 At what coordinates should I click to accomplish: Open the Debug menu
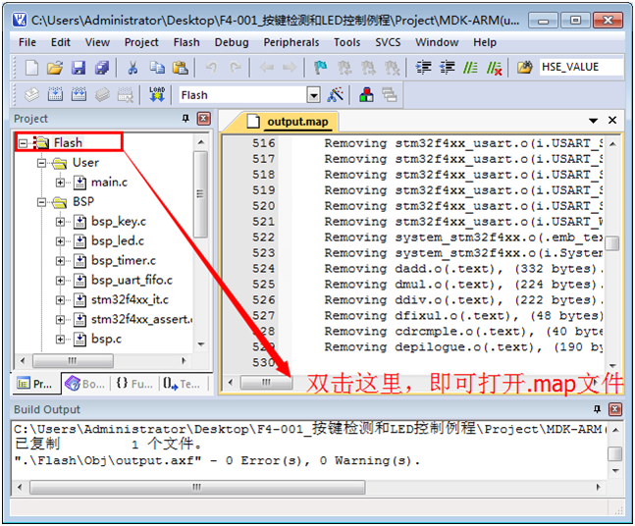tap(232, 42)
